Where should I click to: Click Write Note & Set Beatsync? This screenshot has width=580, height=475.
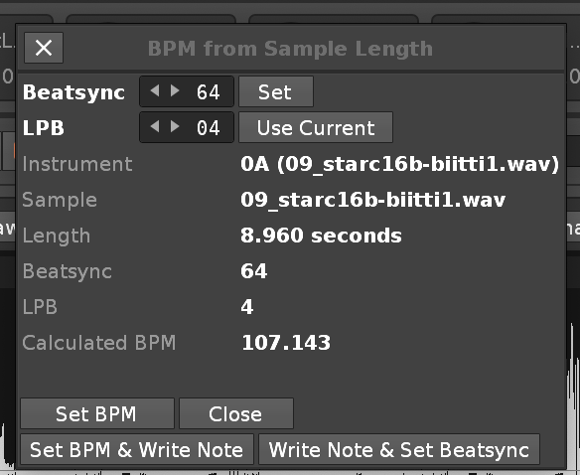[x=399, y=449]
